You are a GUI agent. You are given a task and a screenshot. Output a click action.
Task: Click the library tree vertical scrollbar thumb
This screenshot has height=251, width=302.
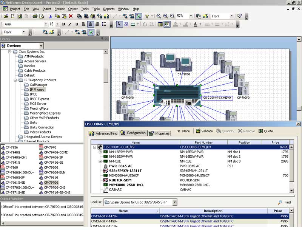coord(106,76)
